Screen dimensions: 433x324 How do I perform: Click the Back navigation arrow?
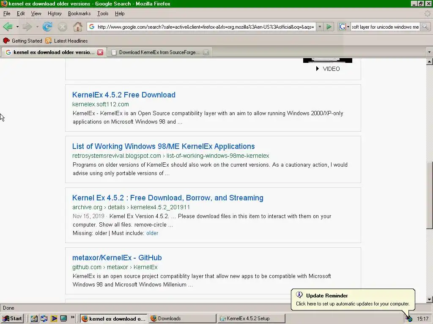coord(8,27)
